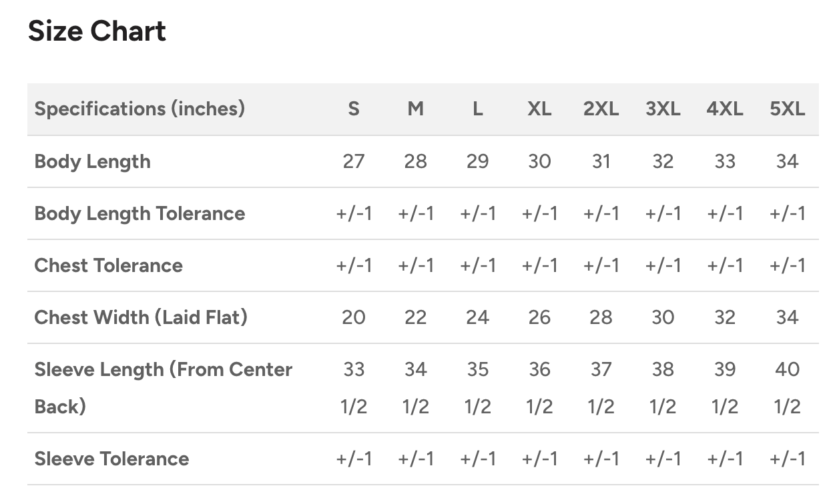The height and width of the screenshot is (500, 833).
Task: Click chest width value 22 for size M
Action: [x=415, y=317]
